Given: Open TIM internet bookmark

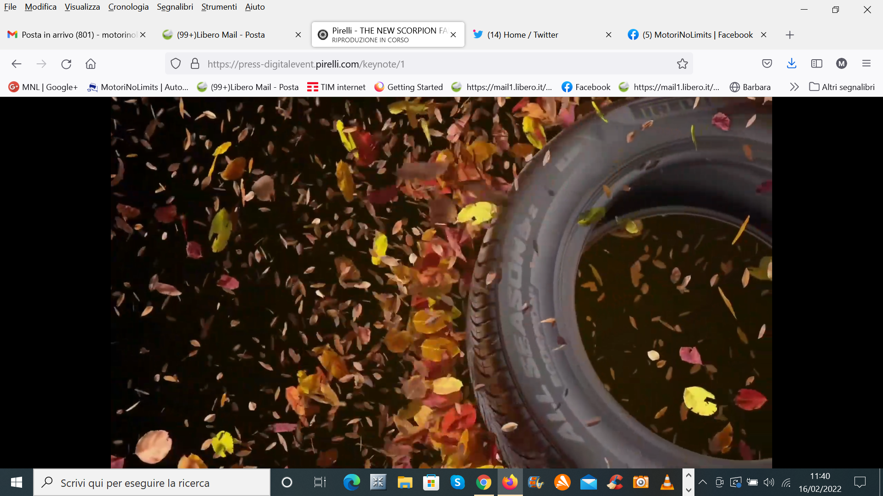Looking at the screenshot, I should pyautogui.click(x=336, y=87).
